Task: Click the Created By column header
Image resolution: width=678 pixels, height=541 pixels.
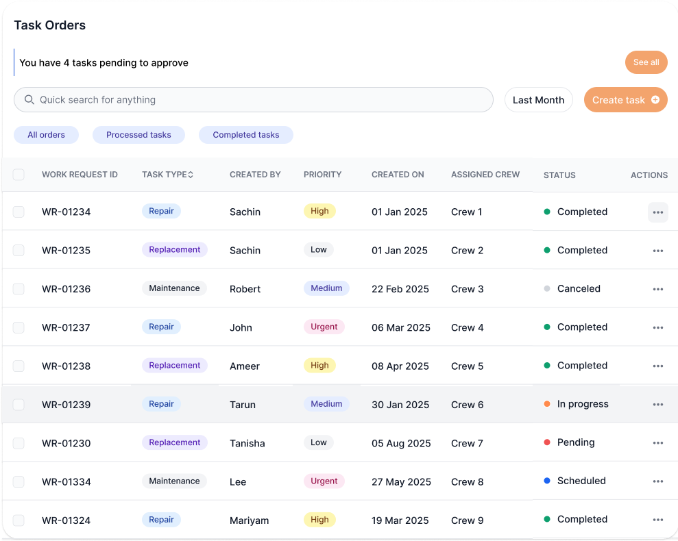Action: [255, 175]
